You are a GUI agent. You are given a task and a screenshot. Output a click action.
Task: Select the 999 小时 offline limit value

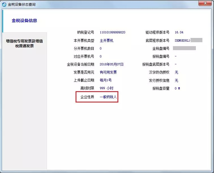[x=106, y=88]
